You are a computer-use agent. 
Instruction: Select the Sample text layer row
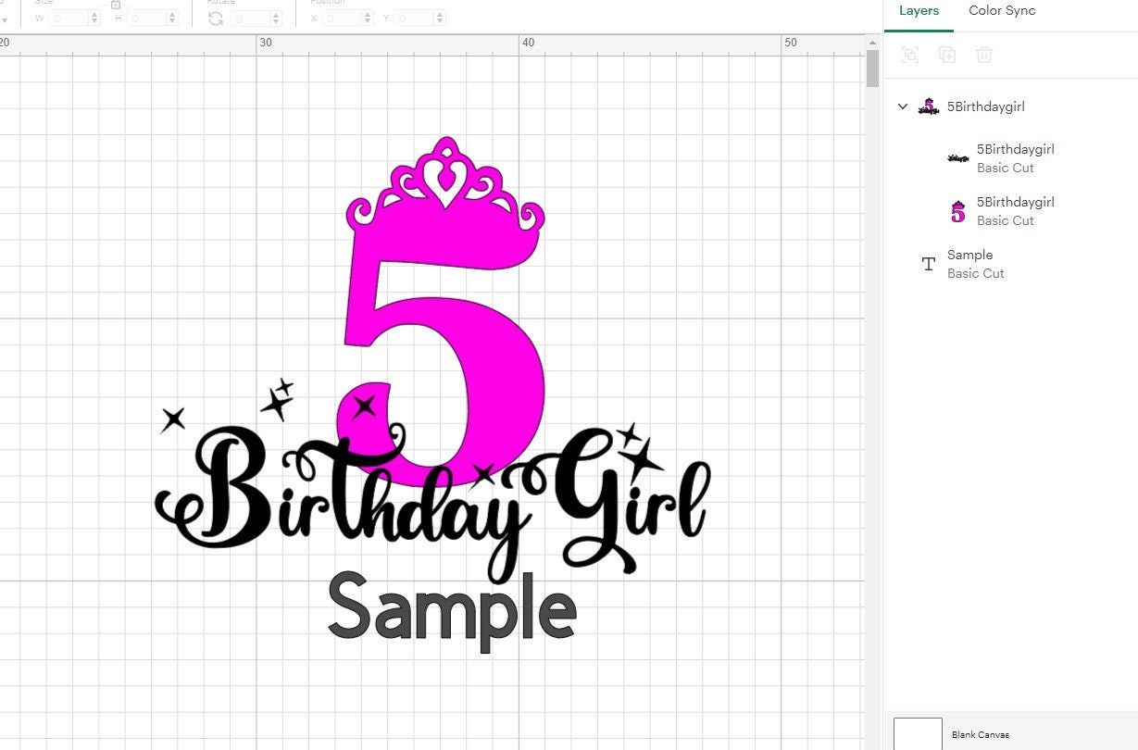coord(1010,264)
